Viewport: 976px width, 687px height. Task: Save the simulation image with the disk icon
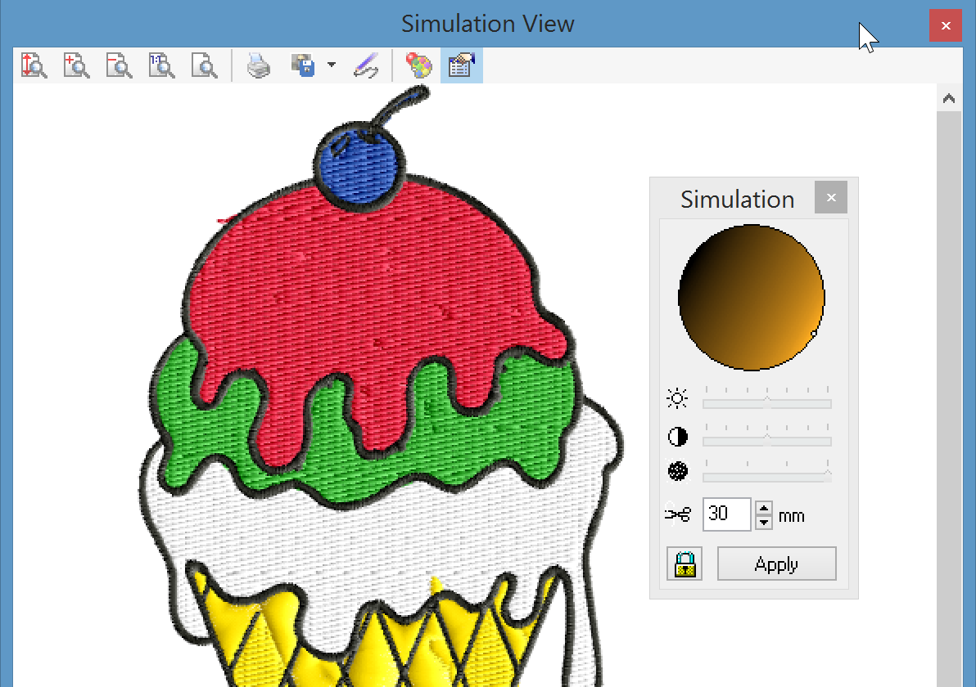[x=304, y=65]
